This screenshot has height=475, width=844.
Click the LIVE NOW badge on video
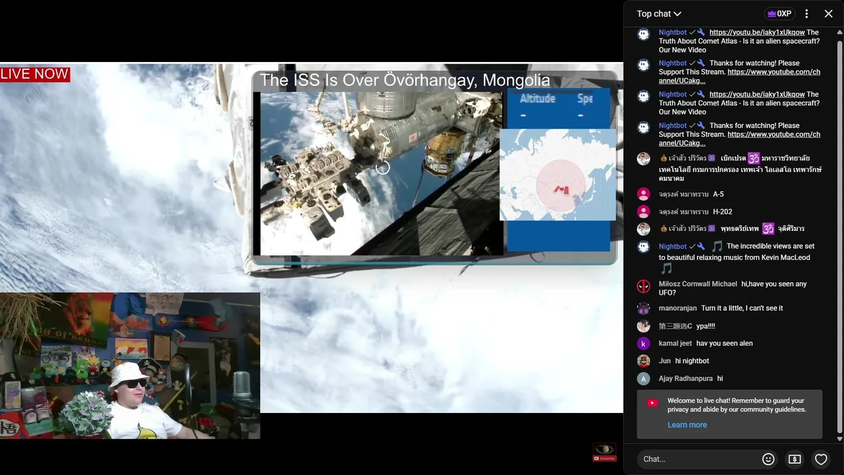click(x=35, y=74)
